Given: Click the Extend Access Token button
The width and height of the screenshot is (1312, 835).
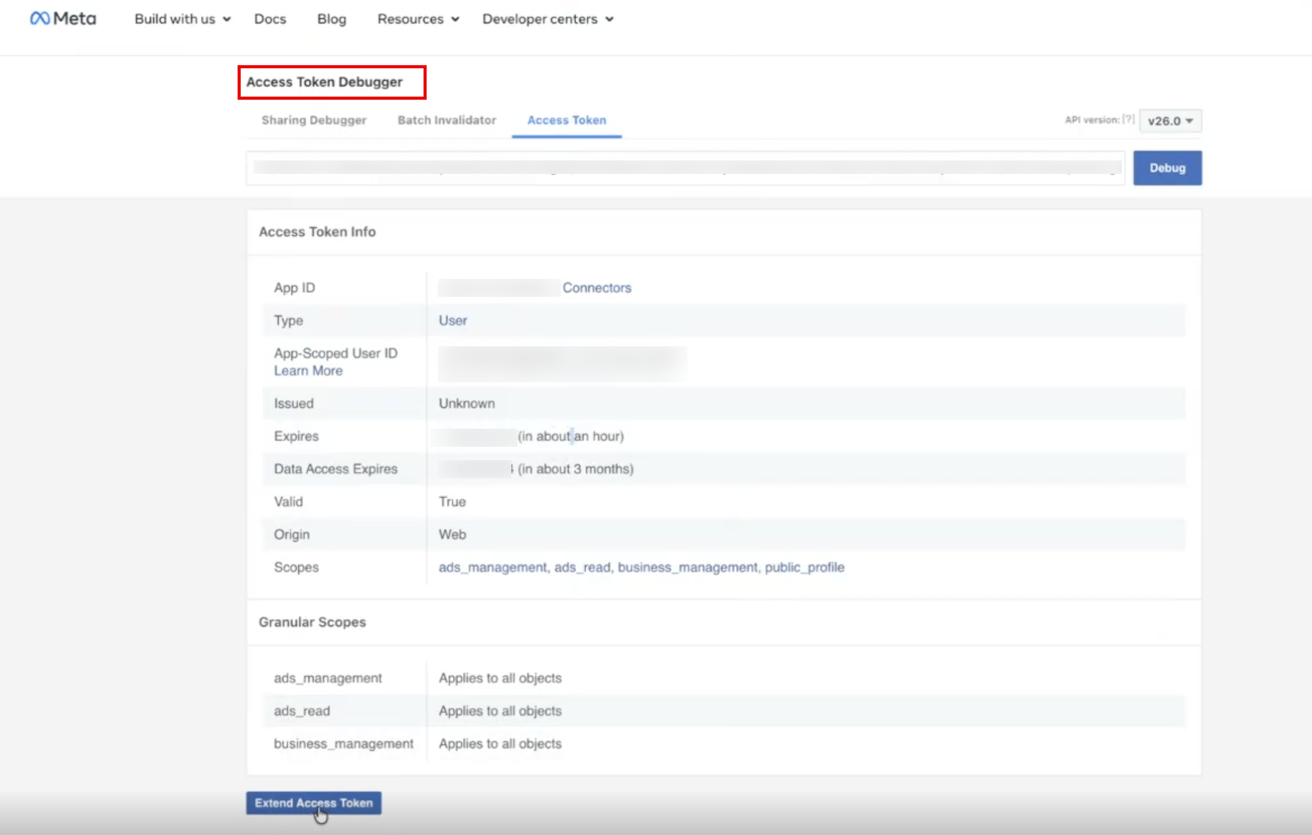Looking at the screenshot, I should [313, 803].
